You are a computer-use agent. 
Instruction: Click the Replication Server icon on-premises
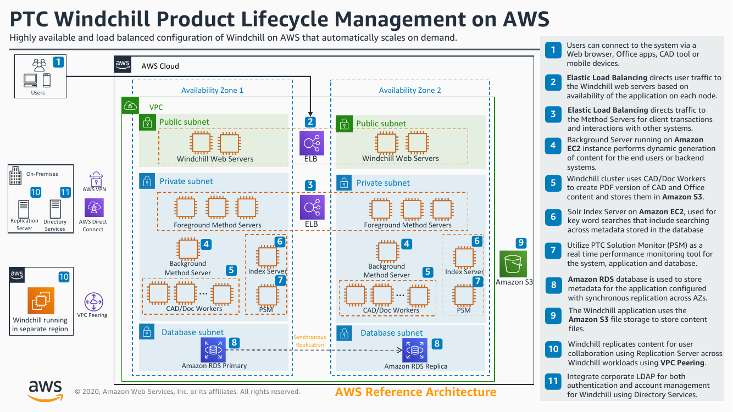[x=24, y=209]
